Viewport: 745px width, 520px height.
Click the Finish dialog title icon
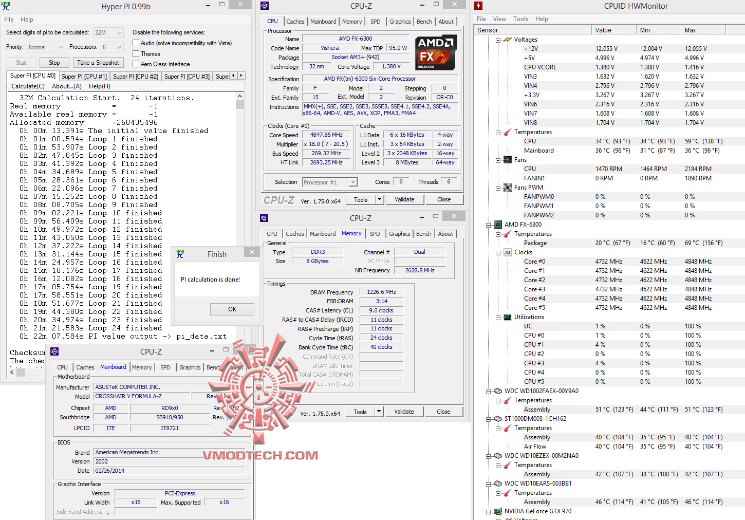(180, 254)
